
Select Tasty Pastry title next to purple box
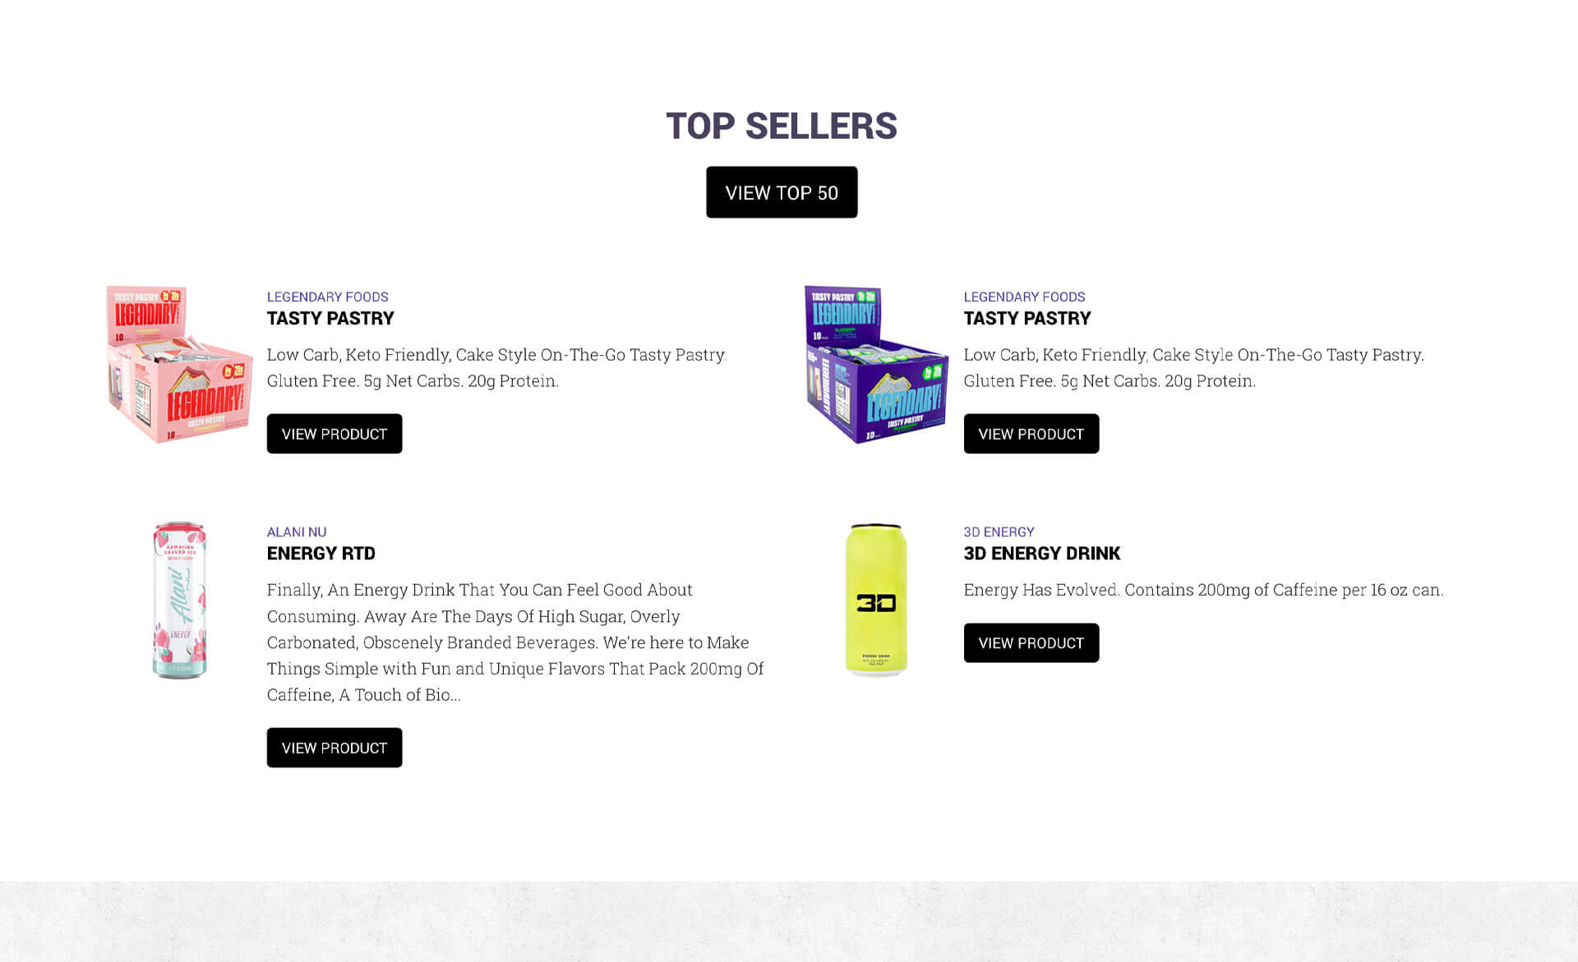click(1027, 318)
